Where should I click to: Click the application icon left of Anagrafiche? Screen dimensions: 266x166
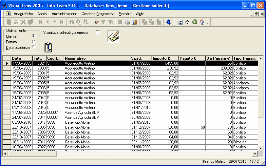point(8,13)
